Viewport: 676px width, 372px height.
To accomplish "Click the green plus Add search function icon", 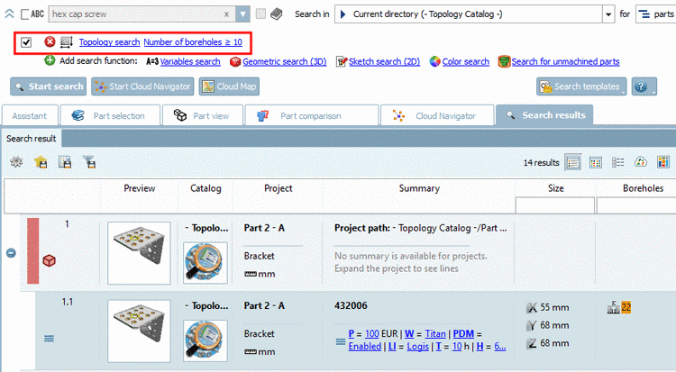I will [x=50, y=60].
